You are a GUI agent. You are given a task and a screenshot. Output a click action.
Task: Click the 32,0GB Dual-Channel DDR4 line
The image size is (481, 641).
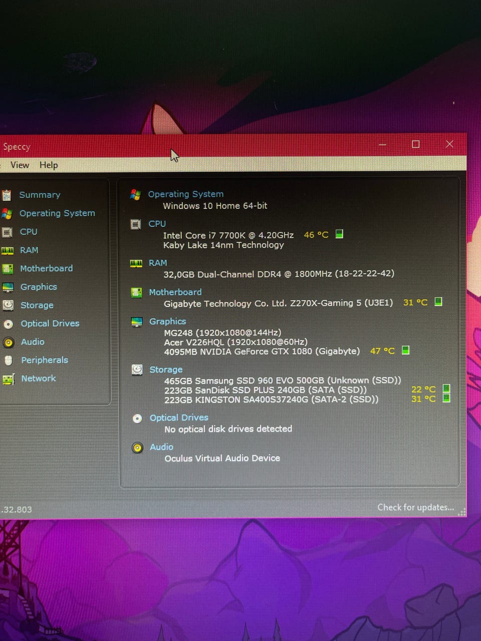coord(279,274)
